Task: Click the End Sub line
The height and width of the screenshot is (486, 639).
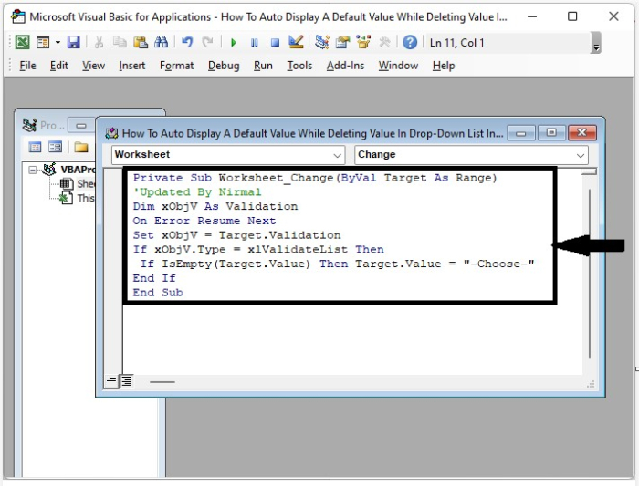Action: 158,293
